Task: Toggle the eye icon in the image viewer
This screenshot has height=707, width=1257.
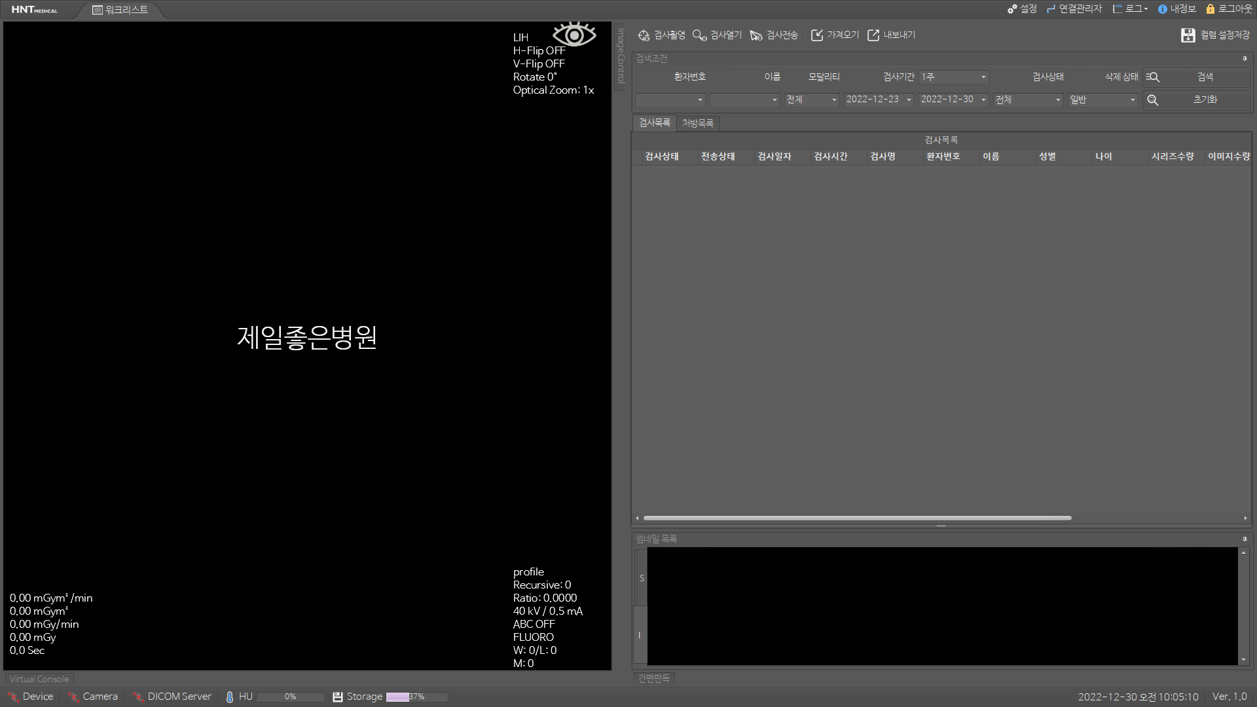Action: coord(574,35)
